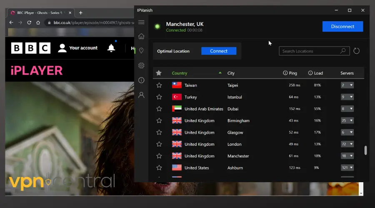Click the United Arab Emirates flag icon
The height and width of the screenshot is (208, 375).
click(x=177, y=109)
